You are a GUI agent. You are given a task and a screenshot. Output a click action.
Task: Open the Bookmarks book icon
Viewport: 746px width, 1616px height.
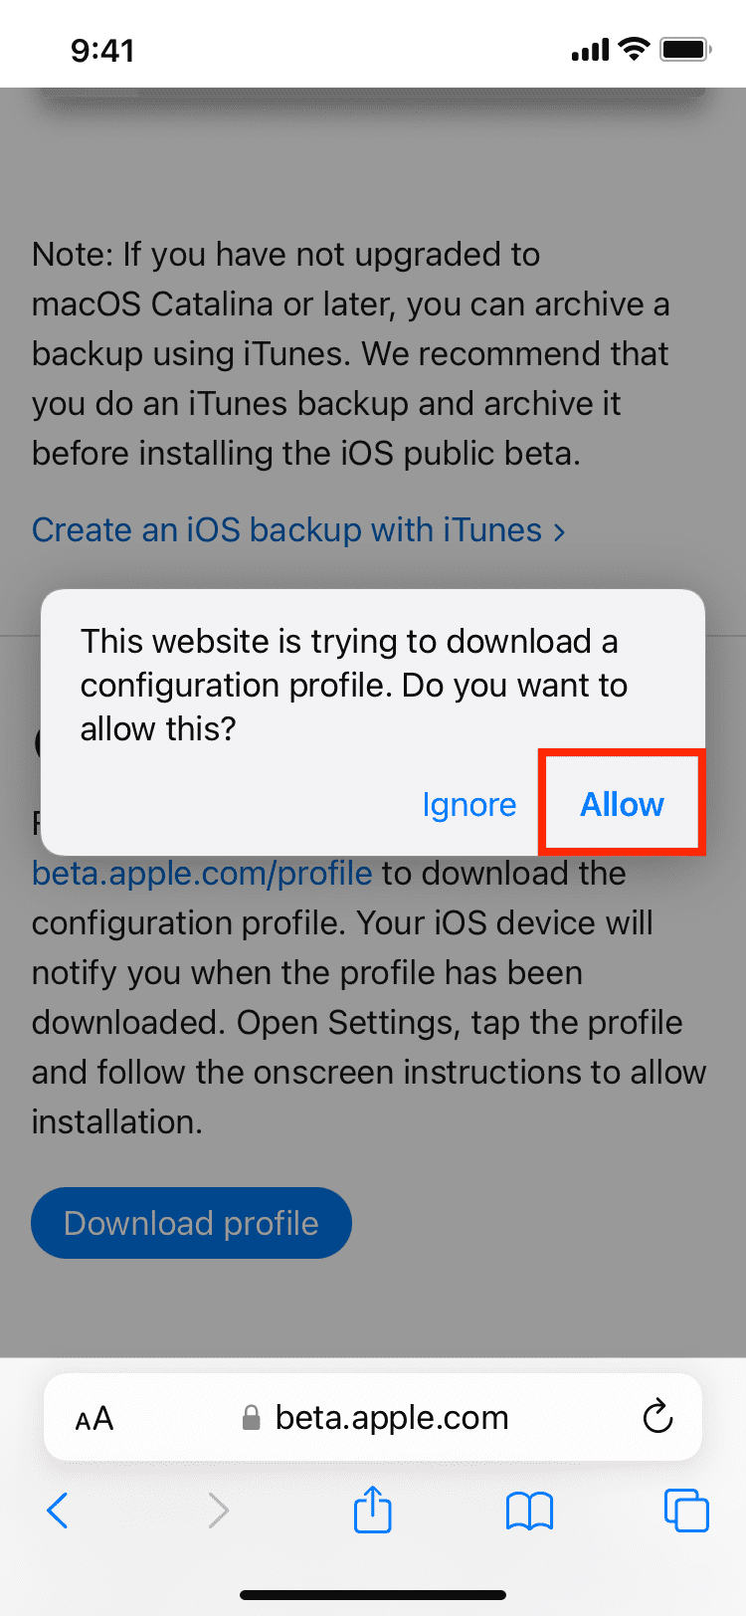pos(529,1511)
